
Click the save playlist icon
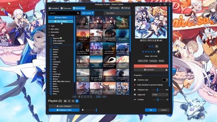coord(69,101)
